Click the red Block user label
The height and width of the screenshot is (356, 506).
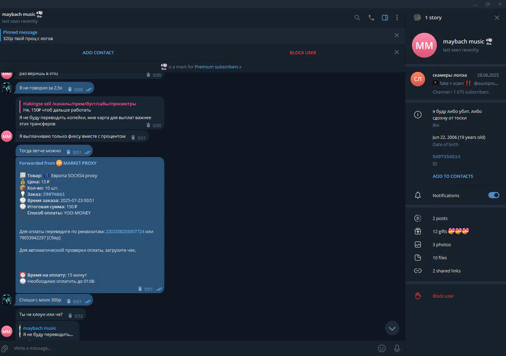click(x=443, y=296)
